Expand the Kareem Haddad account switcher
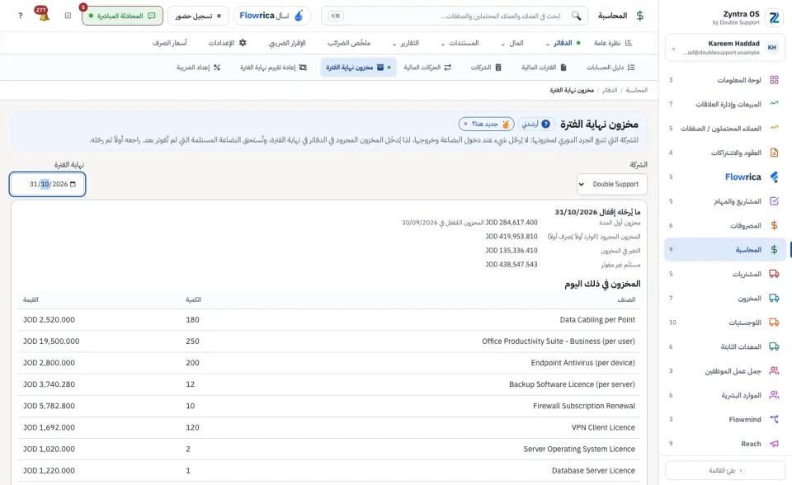The height and width of the screenshot is (485, 792). [x=725, y=48]
